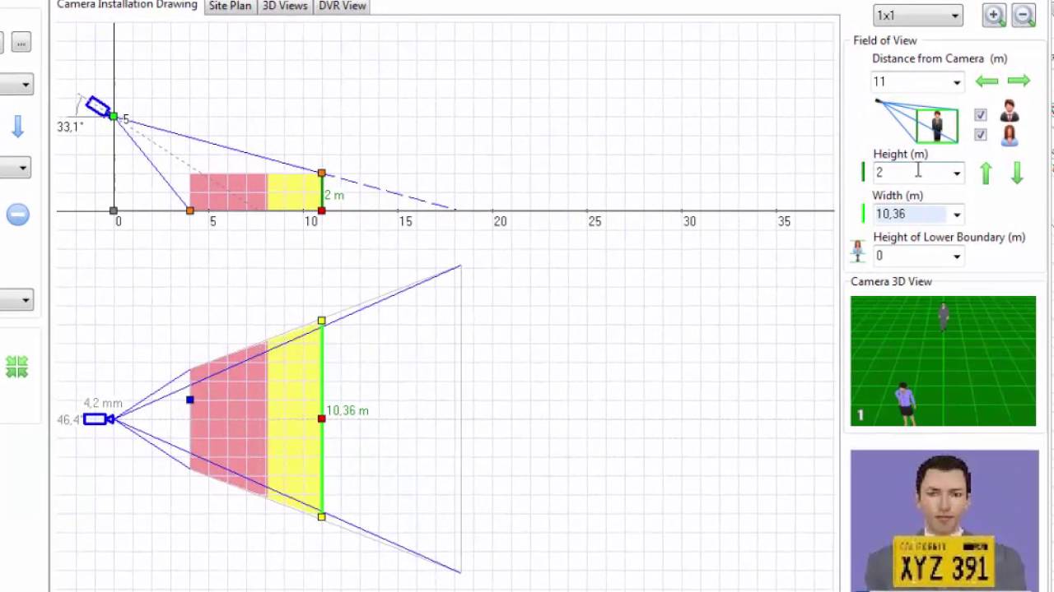Click the blue down arrow icon on left panel
Screen dimensions: 1054x592
coord(17,127)
